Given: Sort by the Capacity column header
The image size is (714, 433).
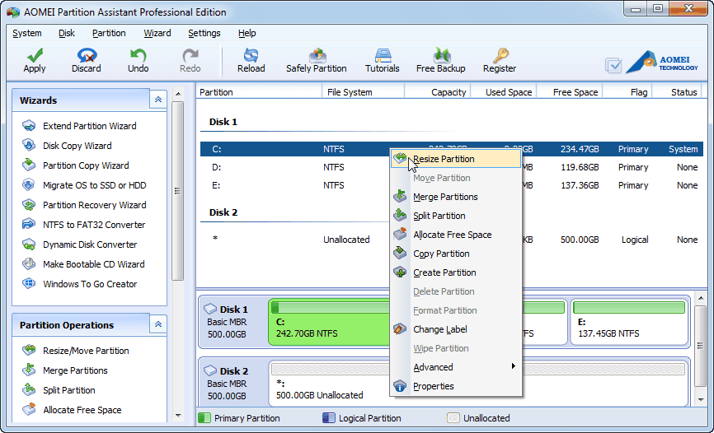Looking at the screenshot, I should click(x=437, y=92).
